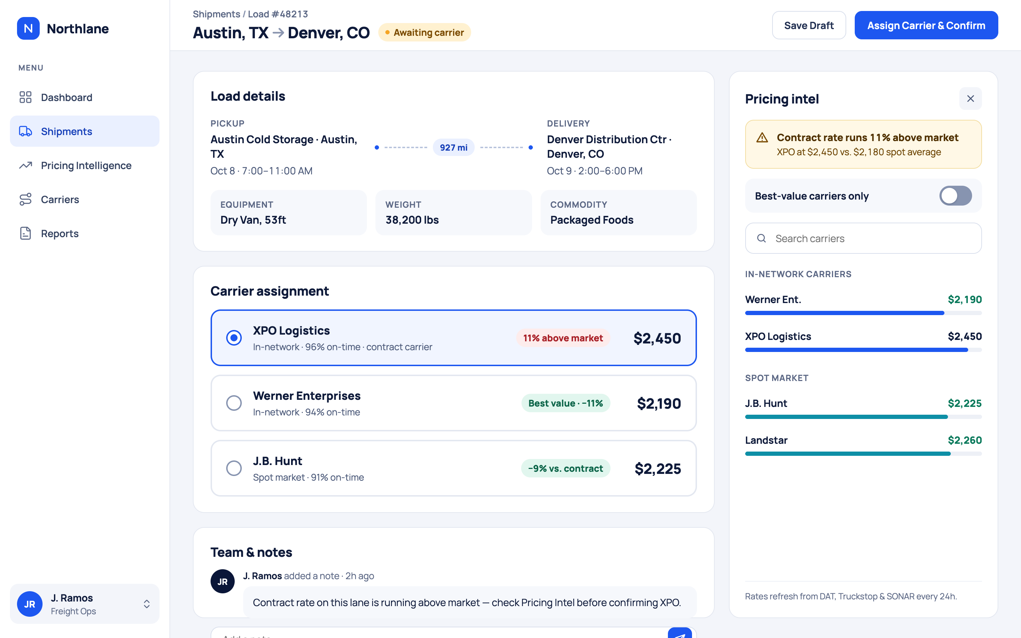Click the warning triangle in rate alert
The image size is (1021, 638).
pos(762,138)
